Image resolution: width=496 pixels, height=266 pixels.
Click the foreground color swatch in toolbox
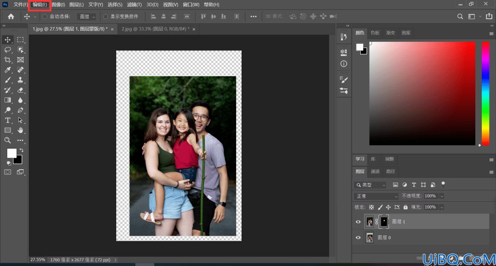11,153
